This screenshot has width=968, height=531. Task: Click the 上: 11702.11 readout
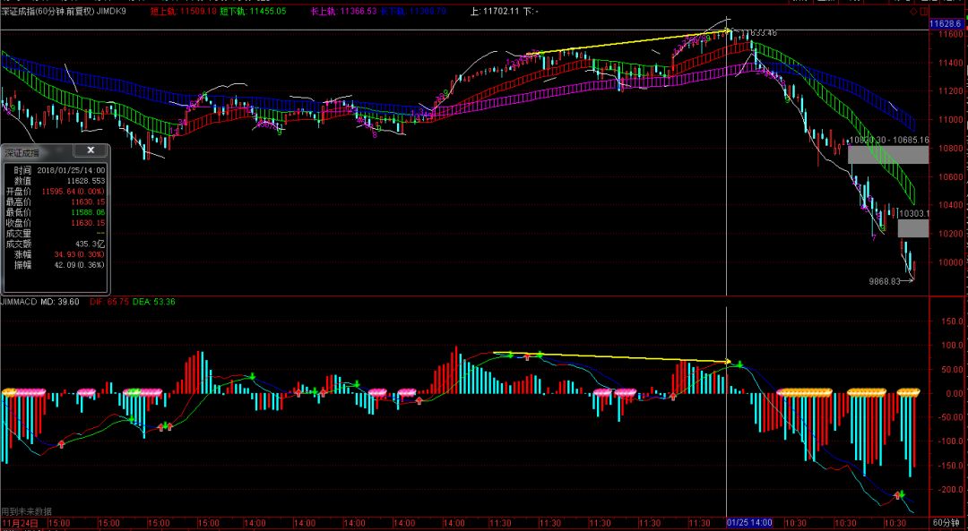495,11
